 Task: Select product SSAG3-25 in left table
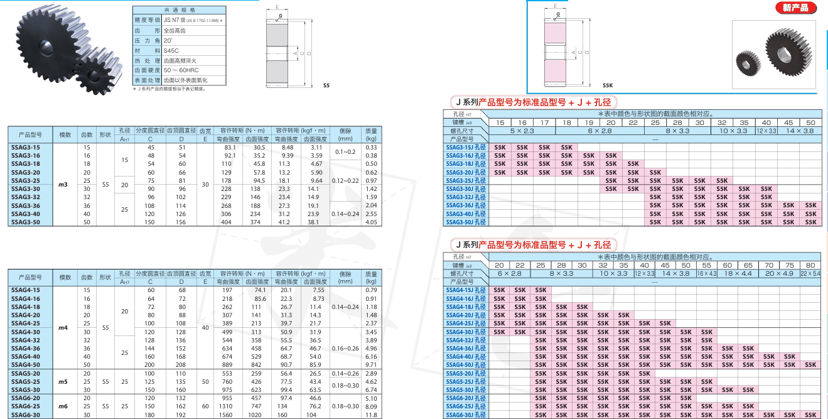pos(26,180)
